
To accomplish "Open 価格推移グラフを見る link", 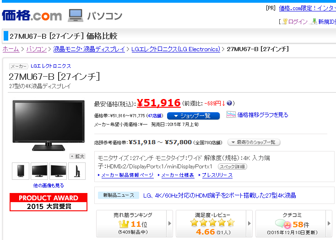I will coord(263,115).
